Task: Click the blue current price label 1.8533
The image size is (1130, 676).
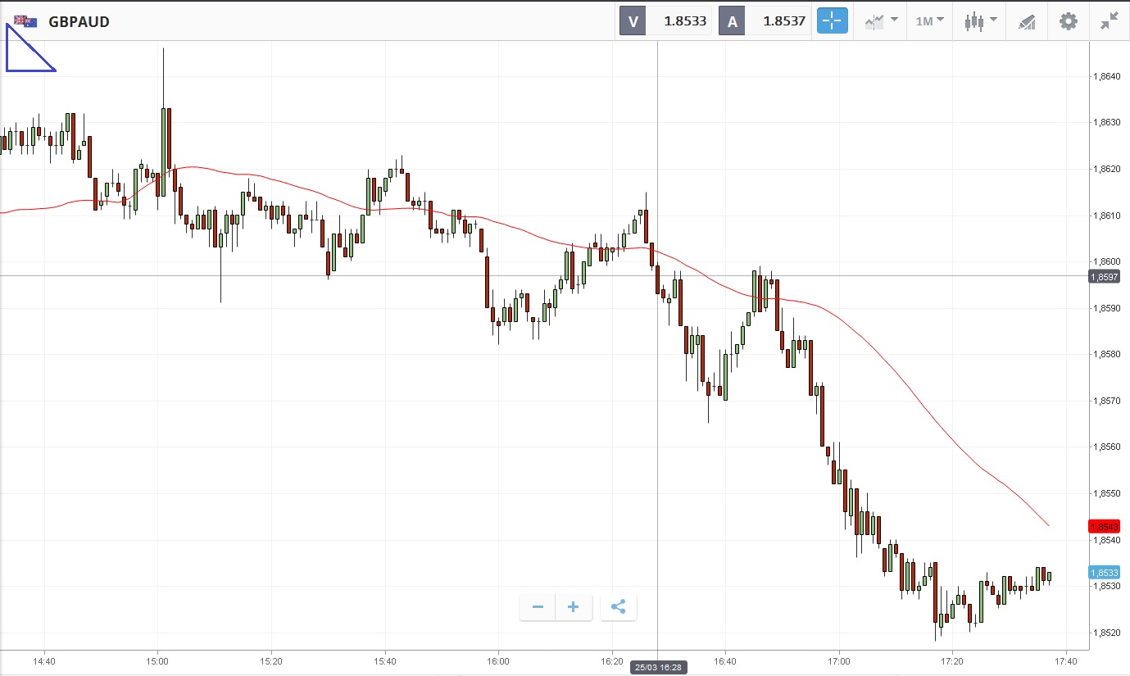Action: pyautogui.click(x=1104, y=572)
